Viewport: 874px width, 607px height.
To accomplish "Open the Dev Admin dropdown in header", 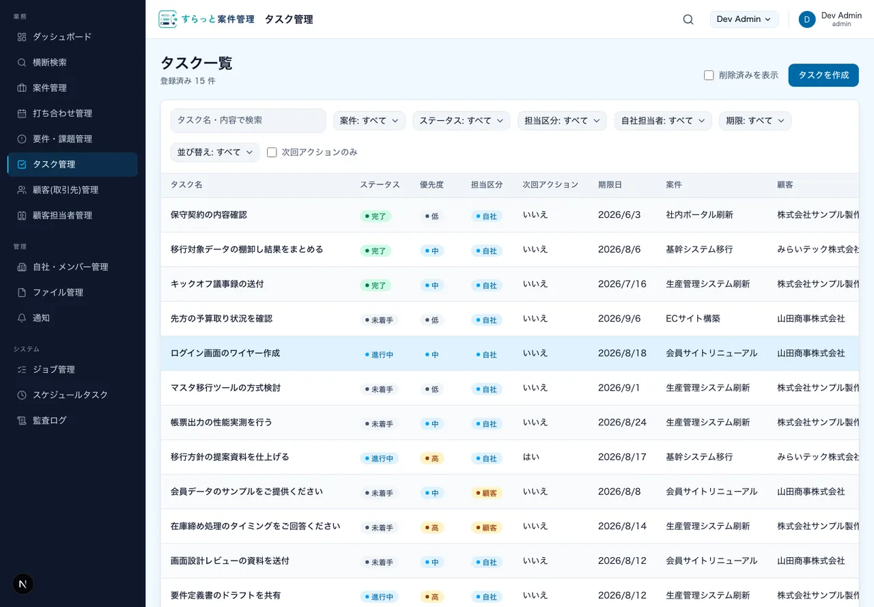I will point(744,19).
